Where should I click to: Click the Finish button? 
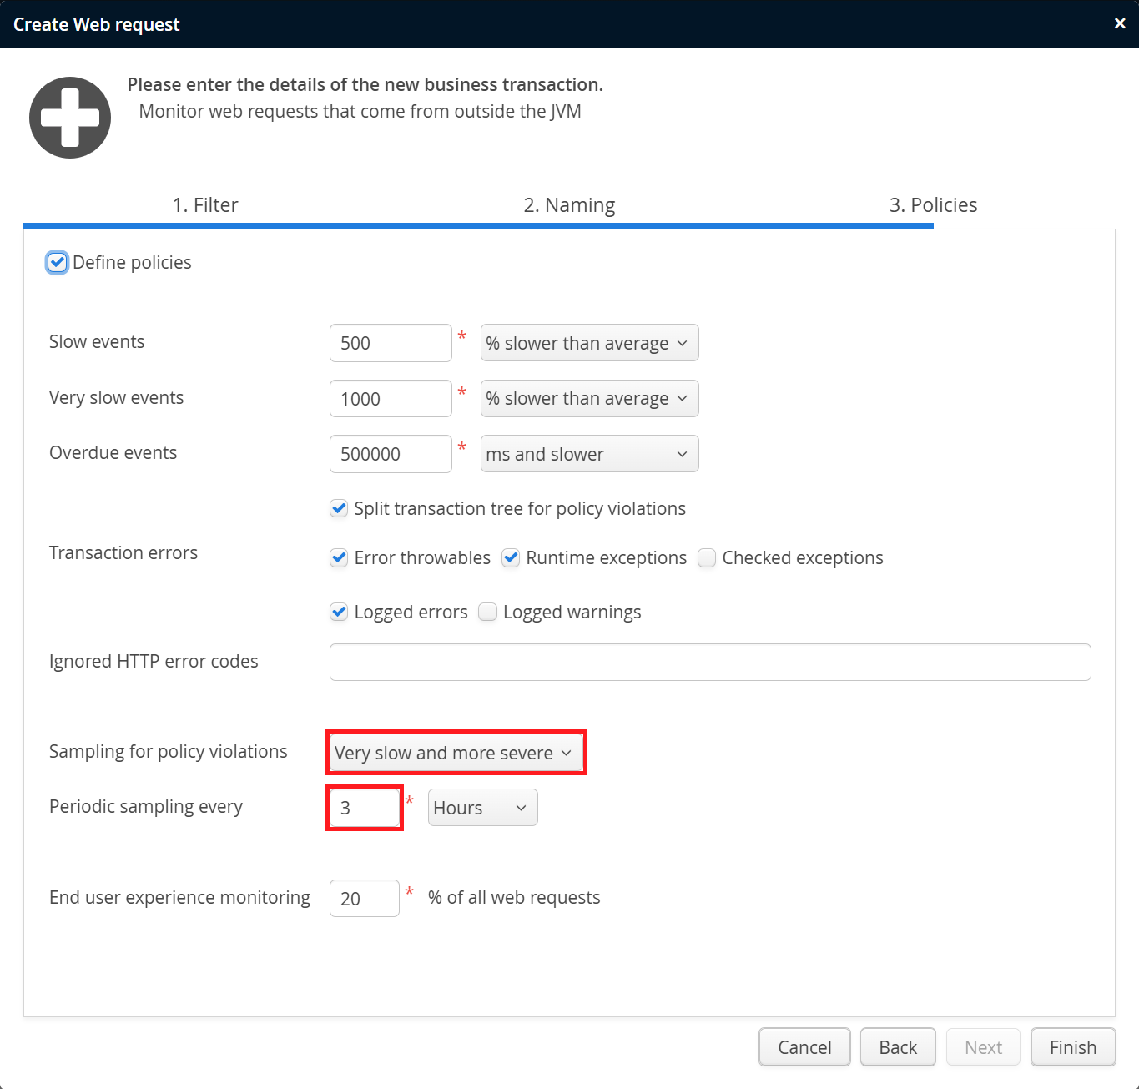(1072, 1047)
